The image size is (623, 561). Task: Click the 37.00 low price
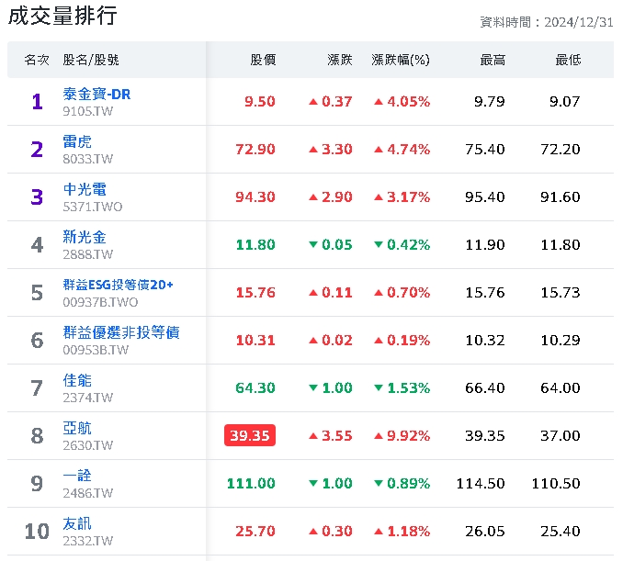tap(561, 435)
